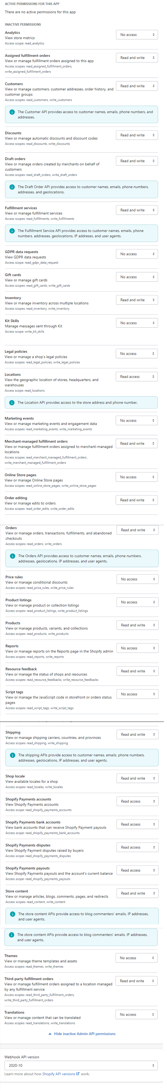Image resolution: width=167 pixels, height=1091 pixels.
Task: Open Shopify Payments payouts access dropdown
Action: [x=138, y=870]
